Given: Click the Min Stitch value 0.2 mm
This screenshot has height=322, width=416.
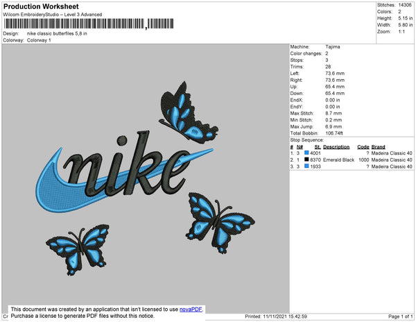Looking at the screenshot, I should click(x=333, y=120).
